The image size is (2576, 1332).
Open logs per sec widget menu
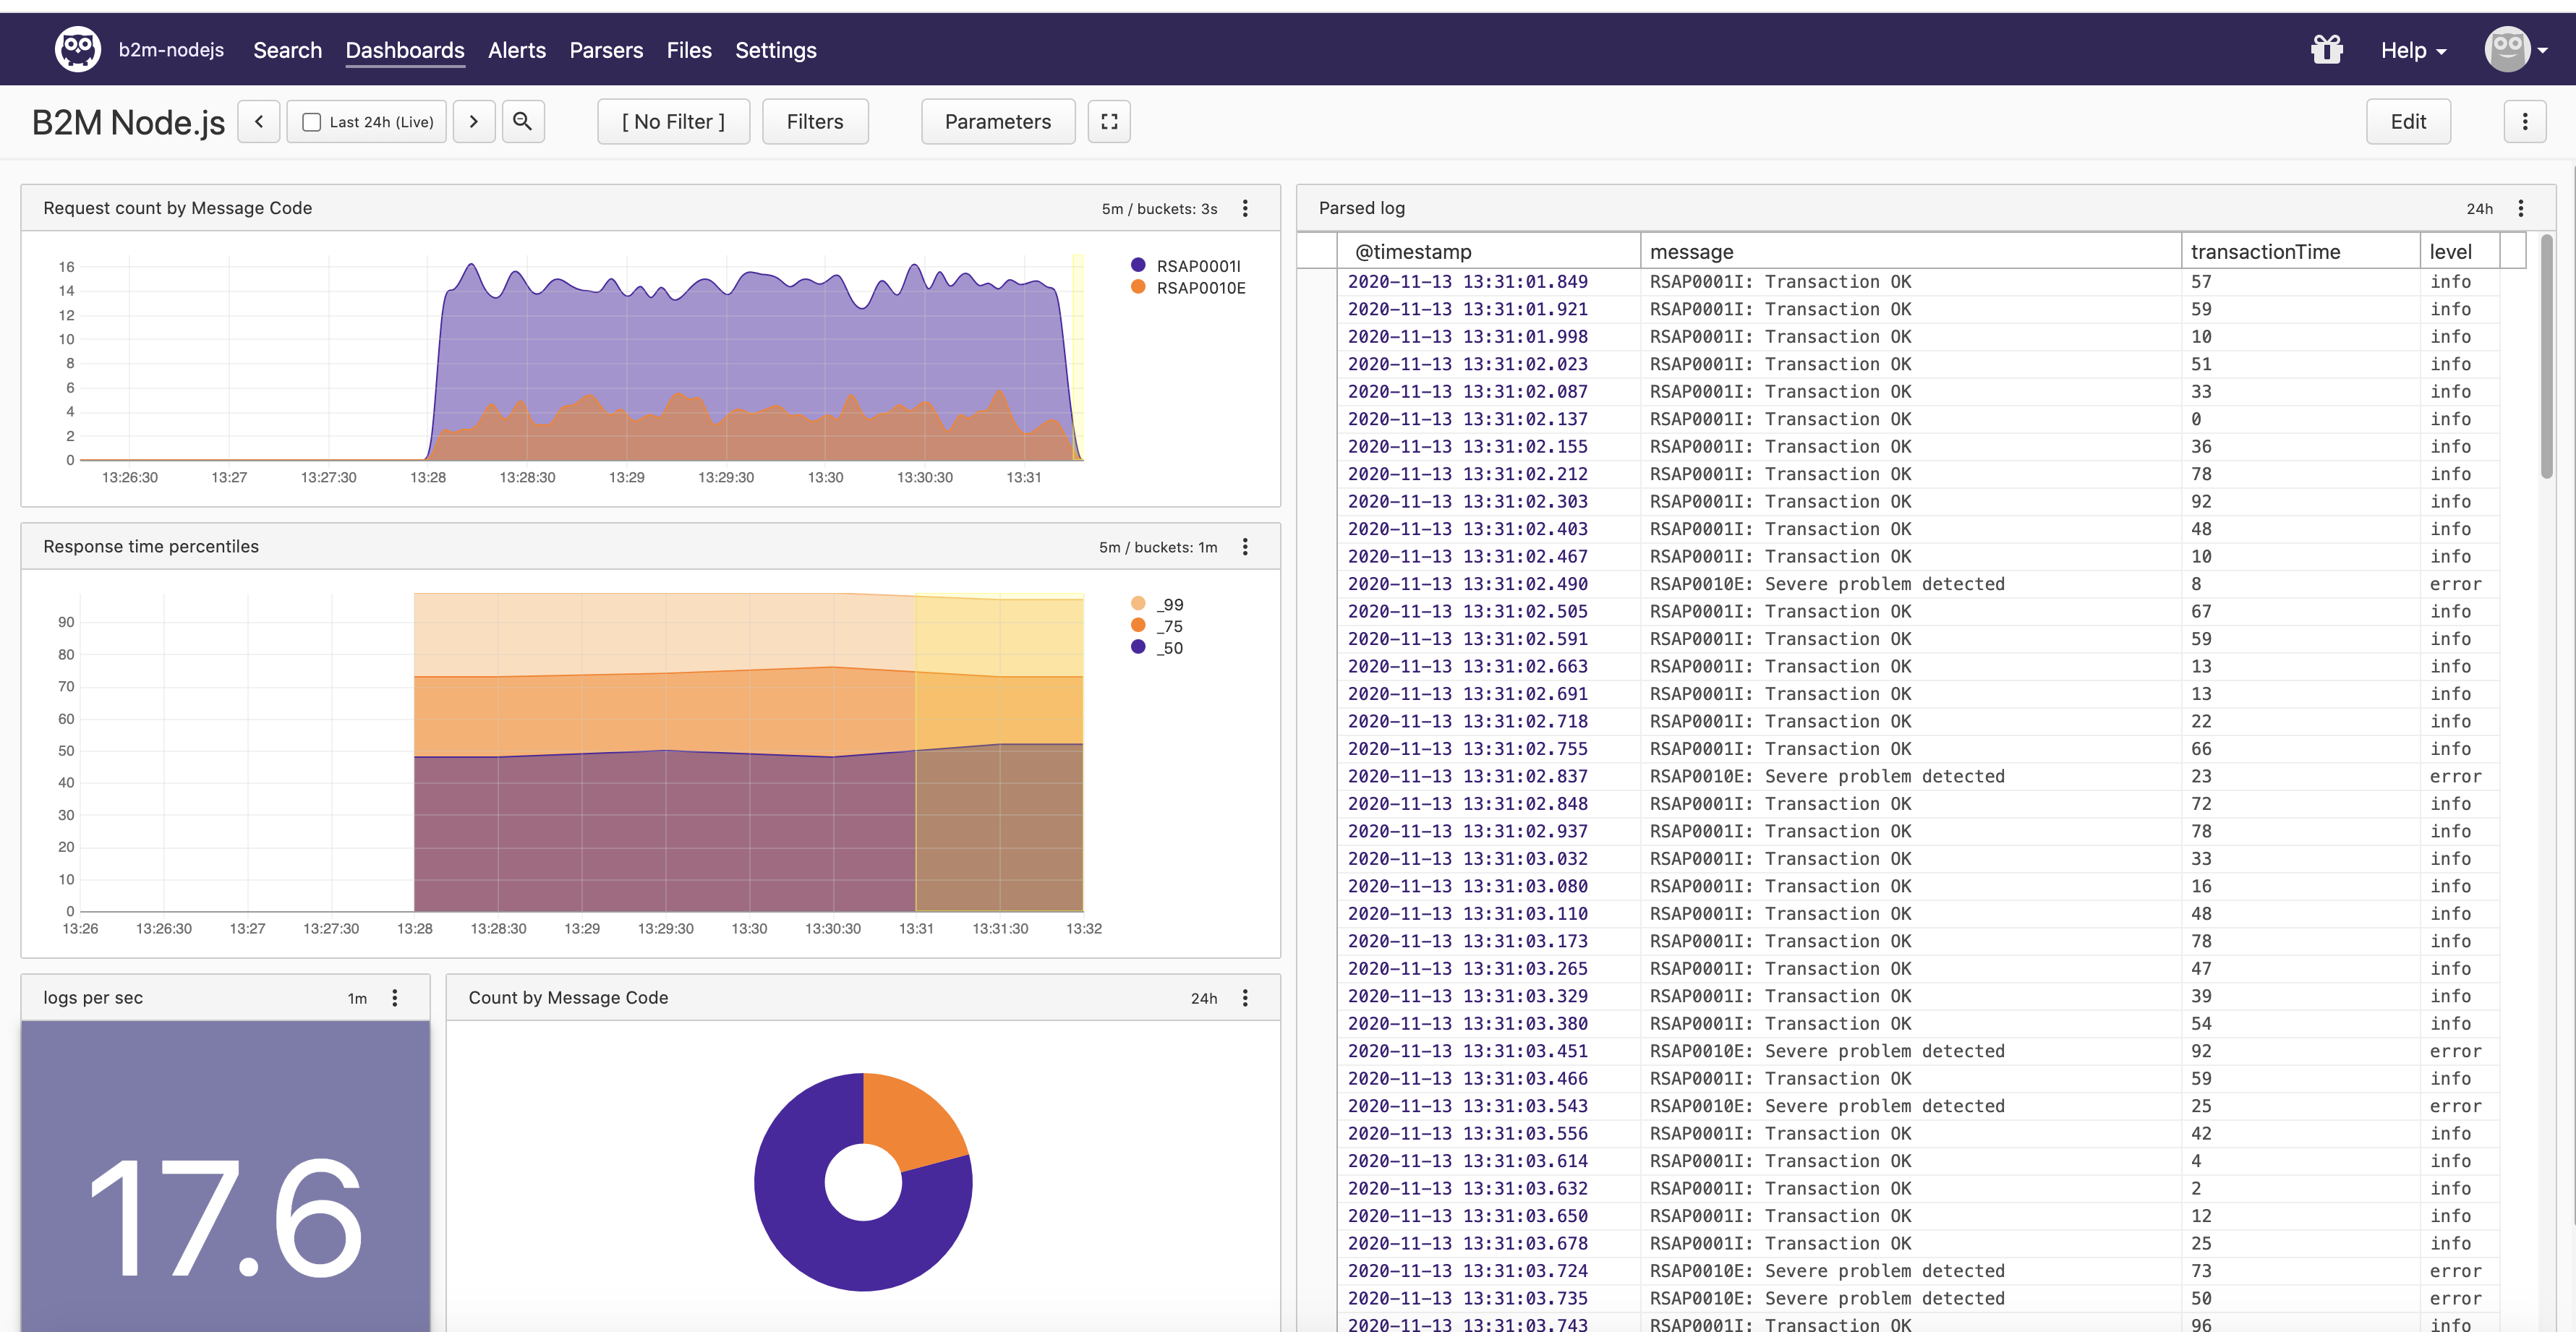395,997
